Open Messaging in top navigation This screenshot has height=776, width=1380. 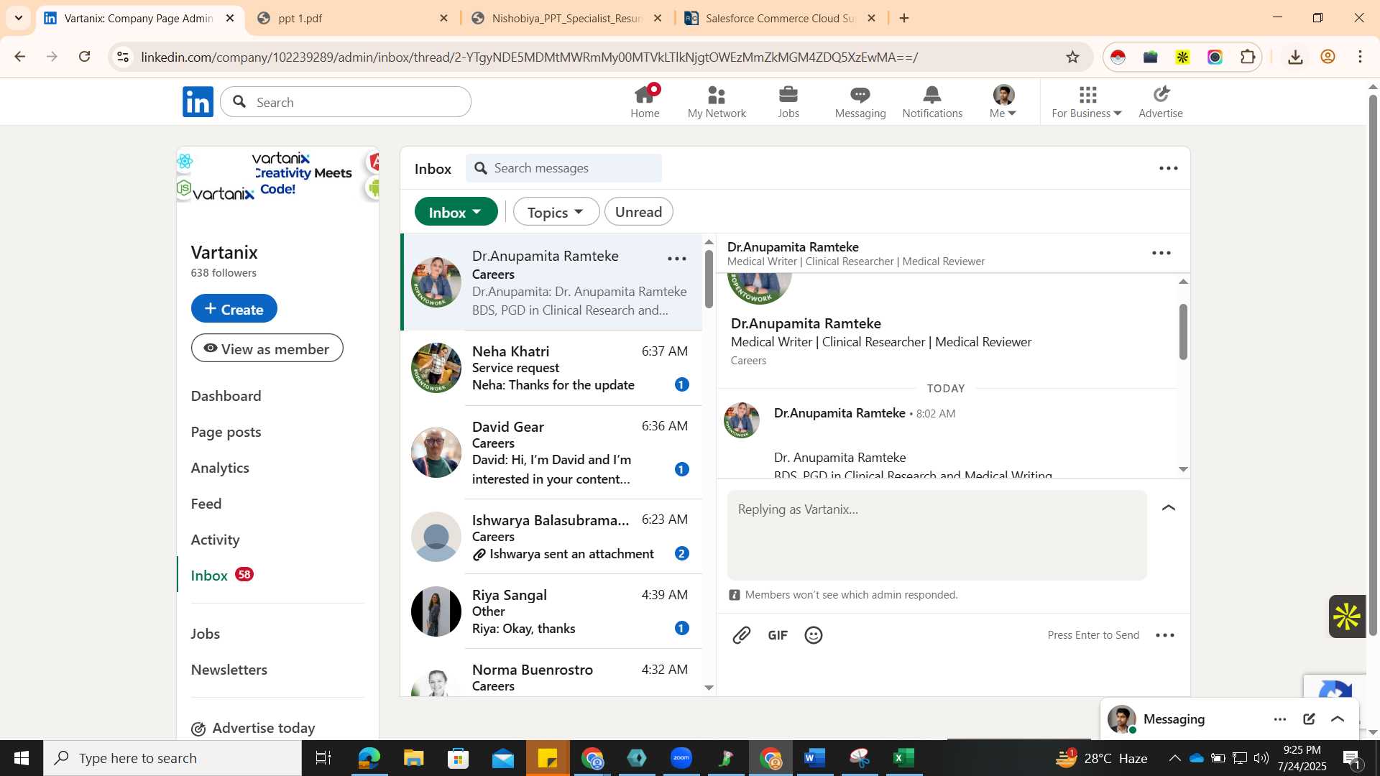coord(860,101)
